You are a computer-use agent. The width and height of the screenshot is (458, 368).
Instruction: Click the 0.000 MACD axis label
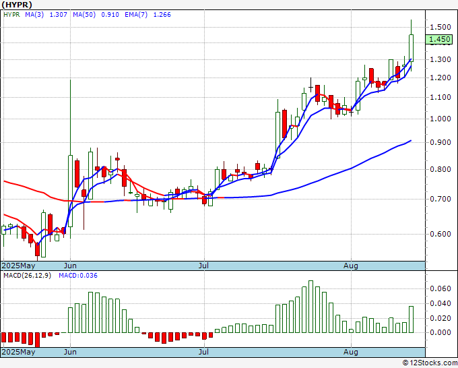pos(440,332)
